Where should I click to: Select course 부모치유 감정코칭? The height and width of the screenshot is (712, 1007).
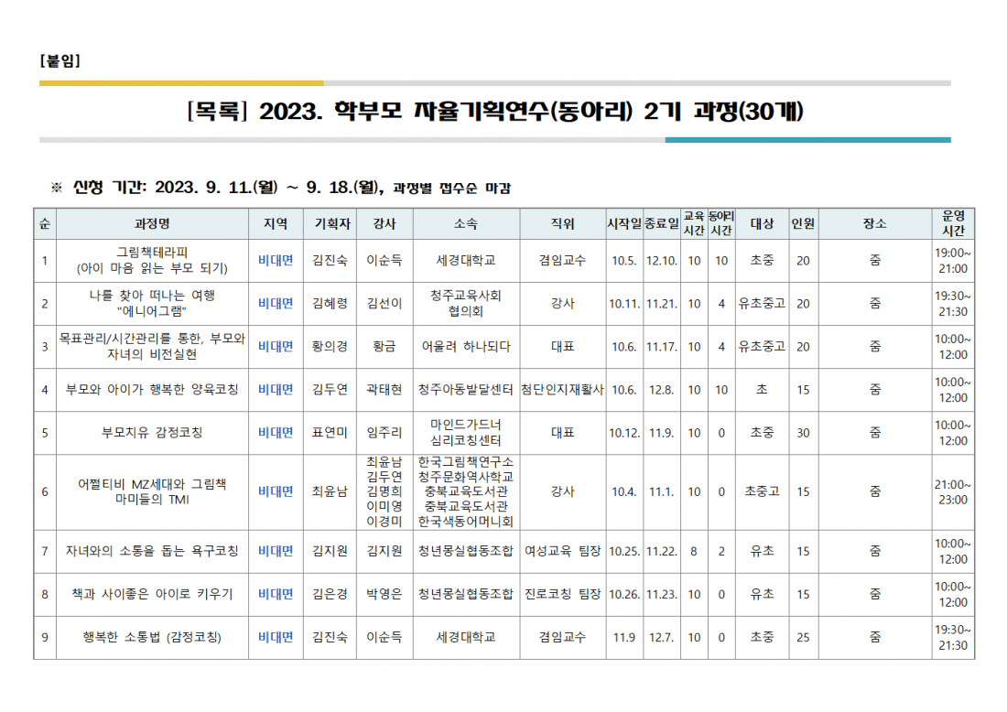pos(152,433)
